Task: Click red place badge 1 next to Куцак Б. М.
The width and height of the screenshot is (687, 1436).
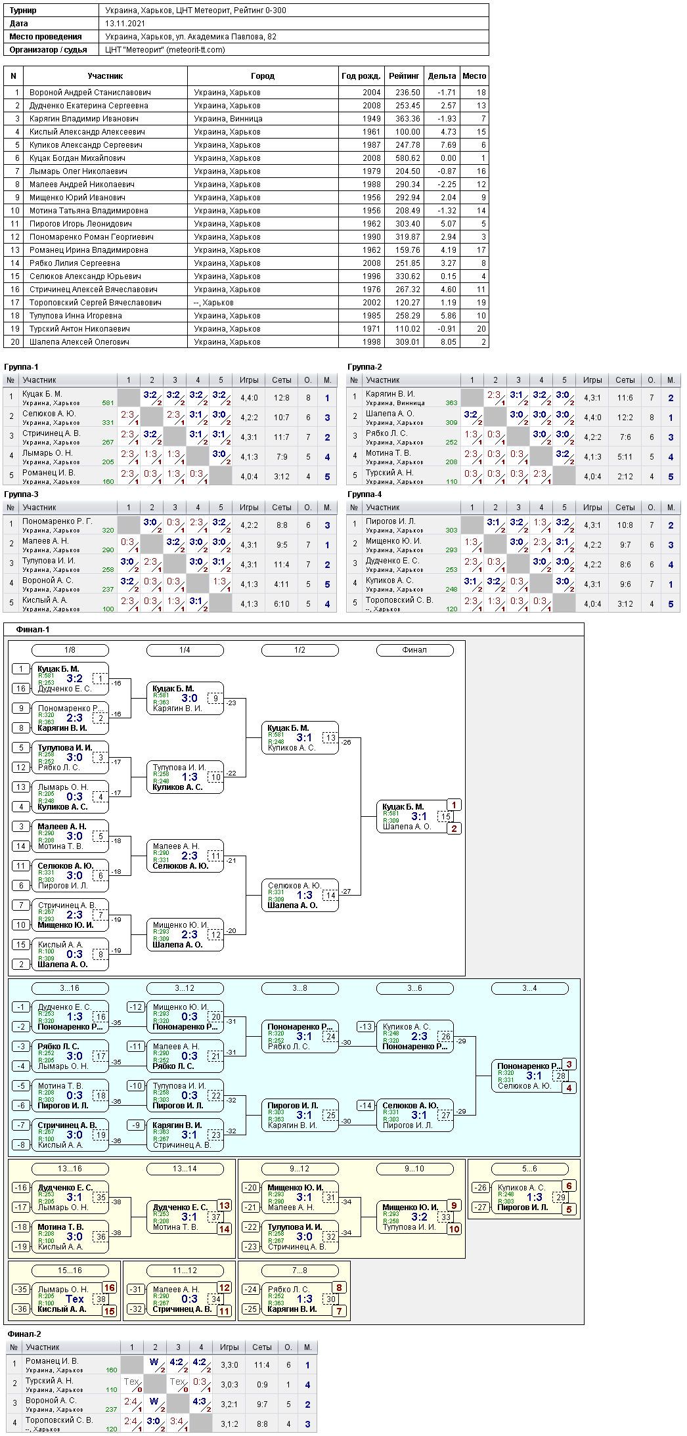Action: coord(454,805)
